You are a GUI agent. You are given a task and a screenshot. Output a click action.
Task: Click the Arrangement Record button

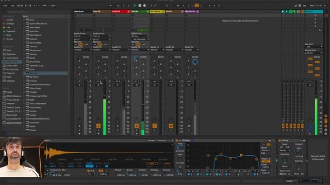(x=144, y=6)
